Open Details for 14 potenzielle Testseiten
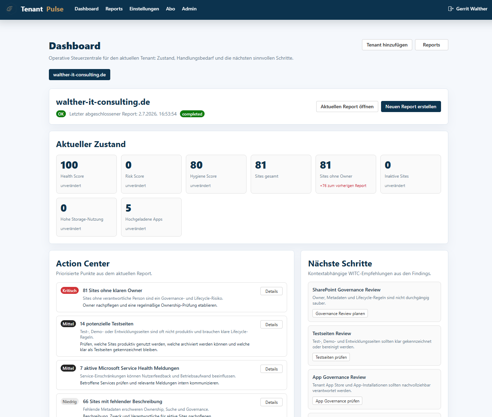Image resolution: width=492 pixels, height=417 pixels. coord(271,324)
